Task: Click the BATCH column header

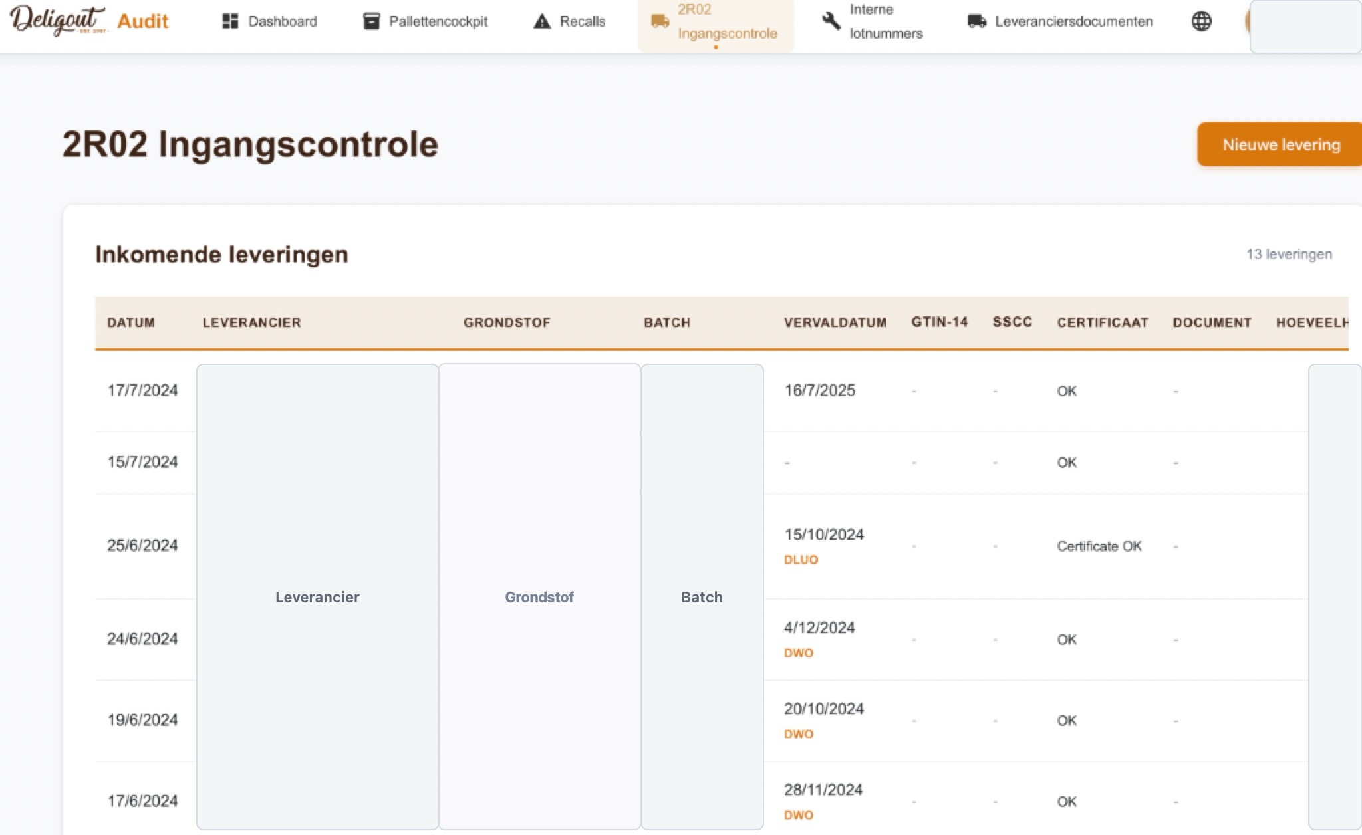Action: pyautogui.click(x=667, y=322)
